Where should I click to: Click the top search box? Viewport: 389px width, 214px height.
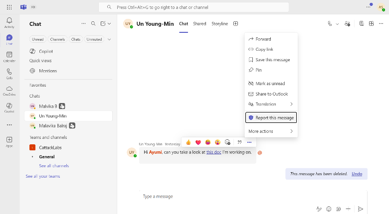[x=194, y=7]
